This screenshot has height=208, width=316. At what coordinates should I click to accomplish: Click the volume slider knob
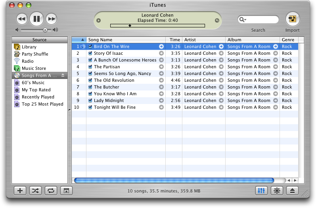[45, 30]
